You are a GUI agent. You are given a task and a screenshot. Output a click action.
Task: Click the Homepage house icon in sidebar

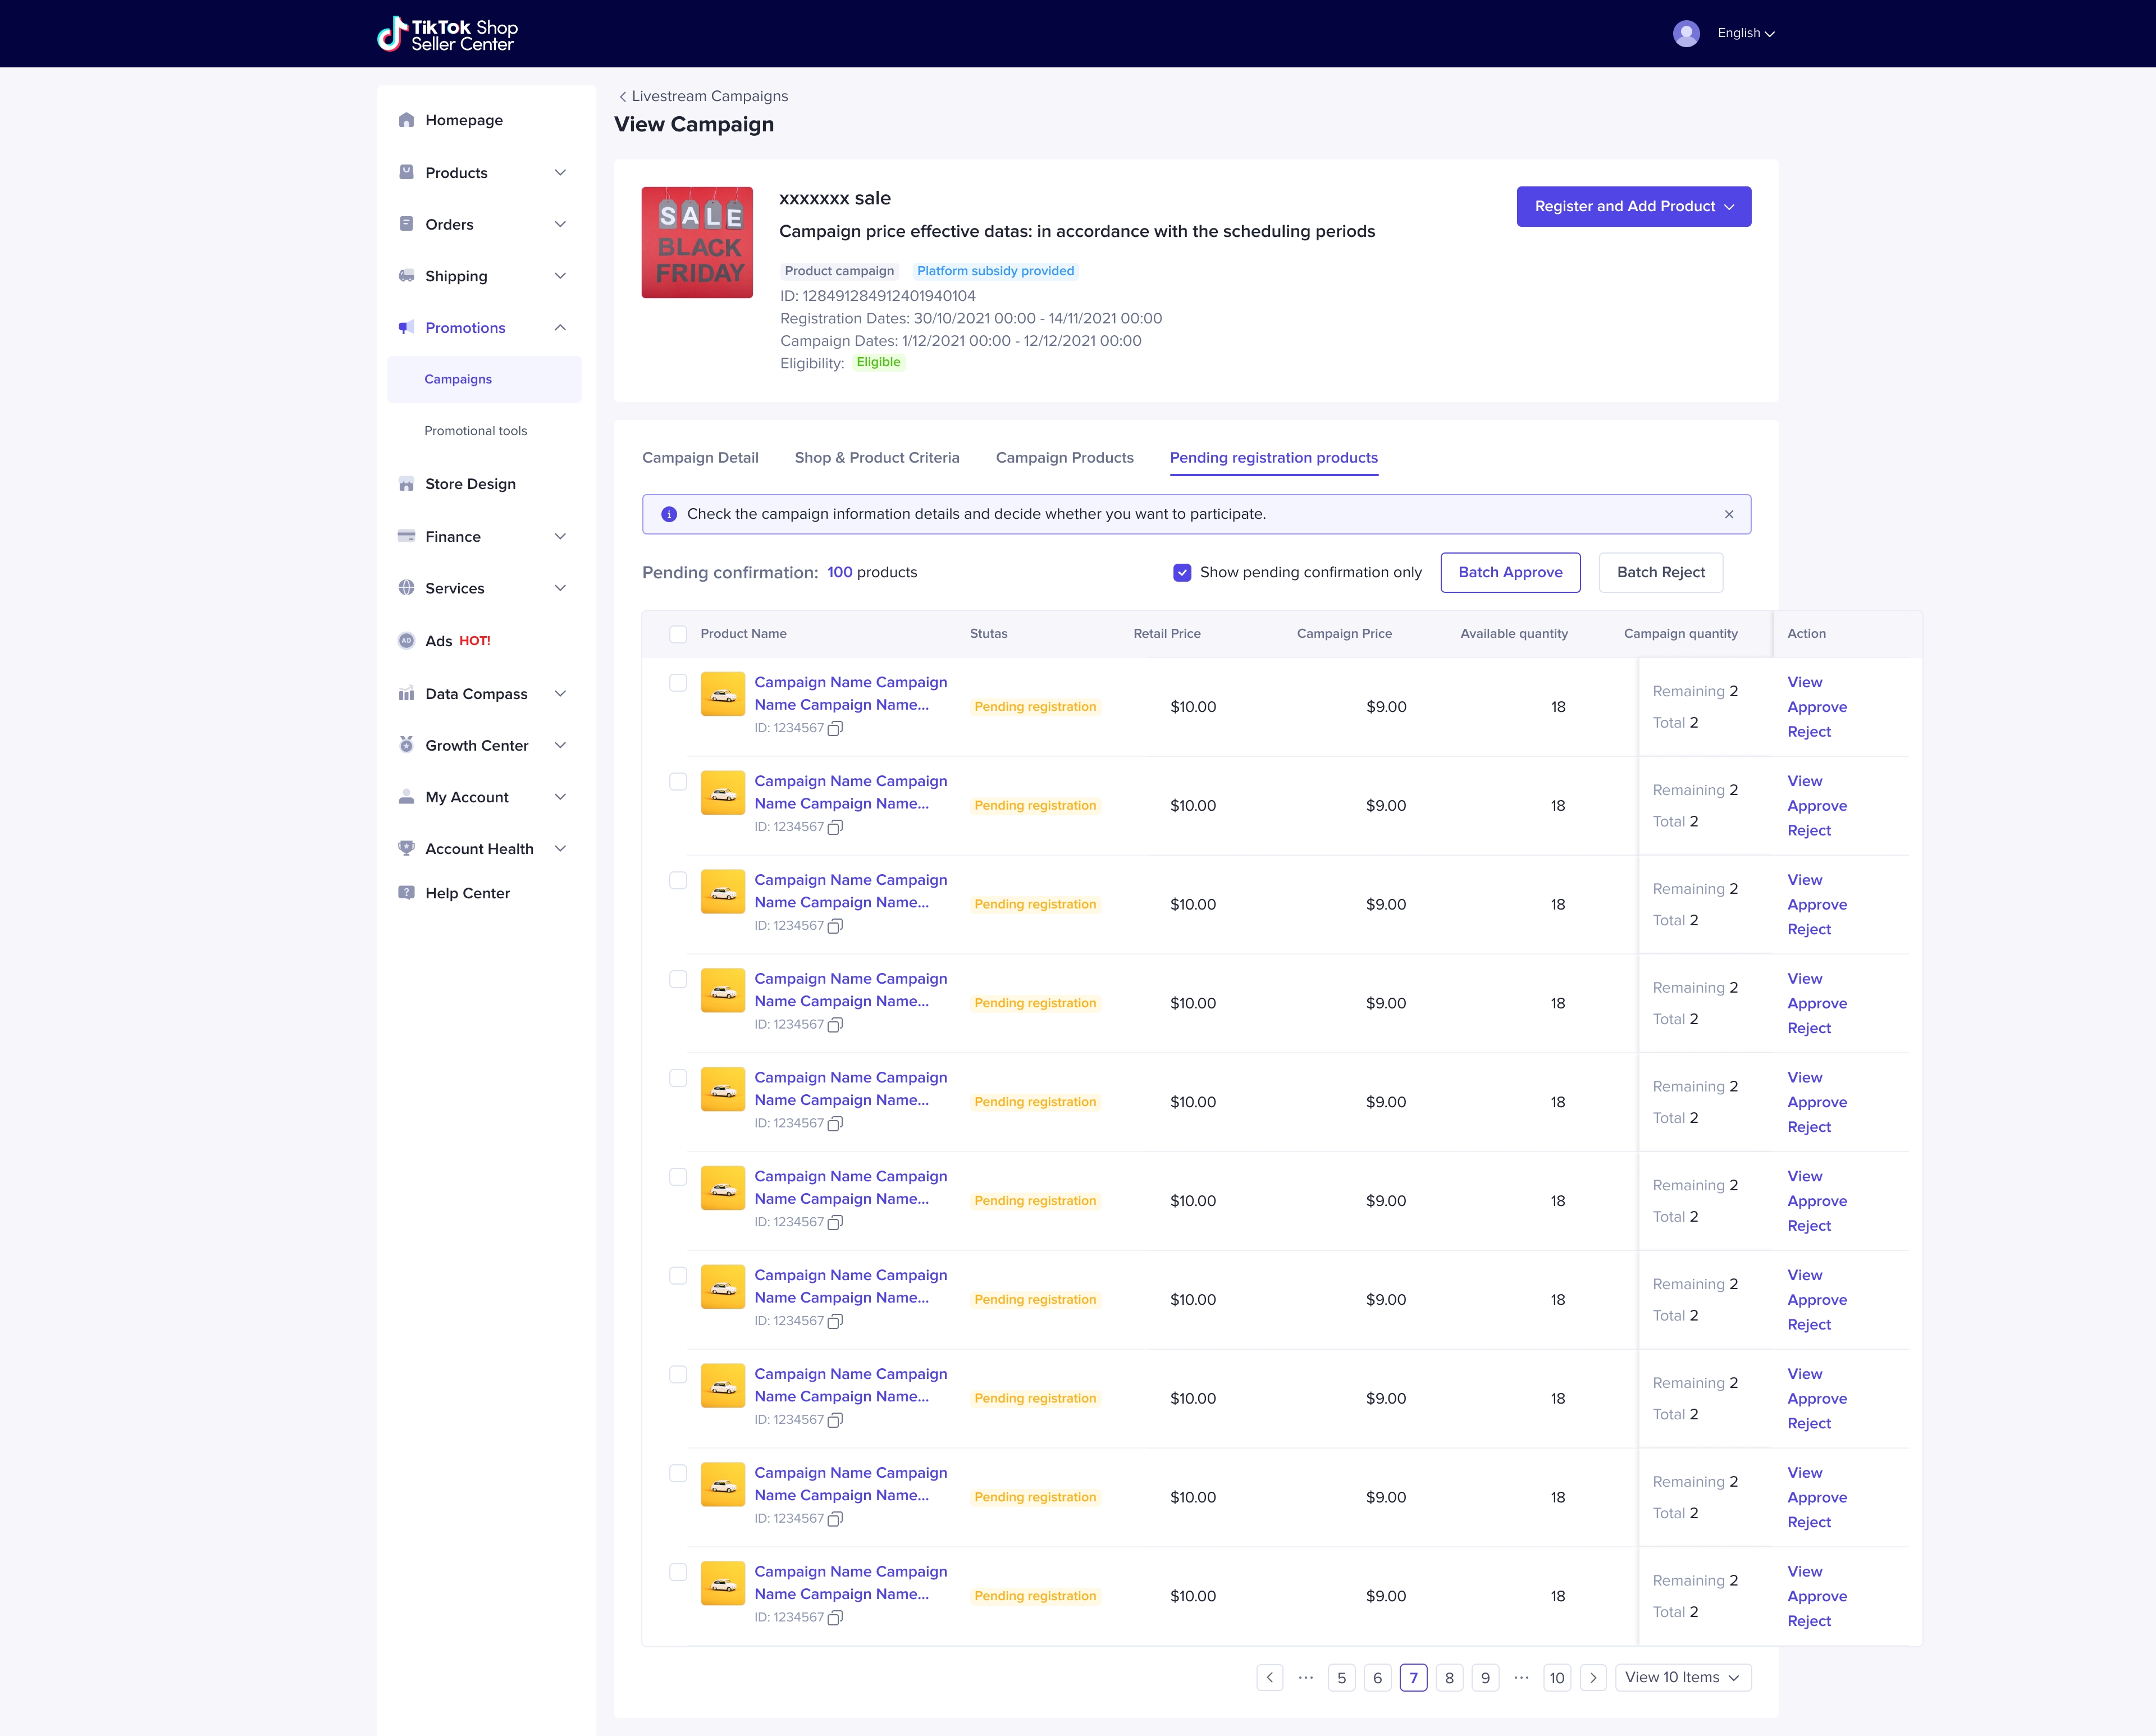click(406, 120)
